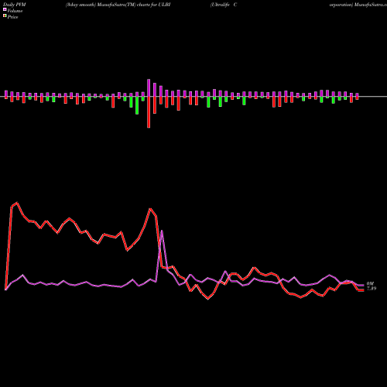This screenshot has width=387, height=387.
Task: Click the '7.89' price end label
Action: click(372, 289)
